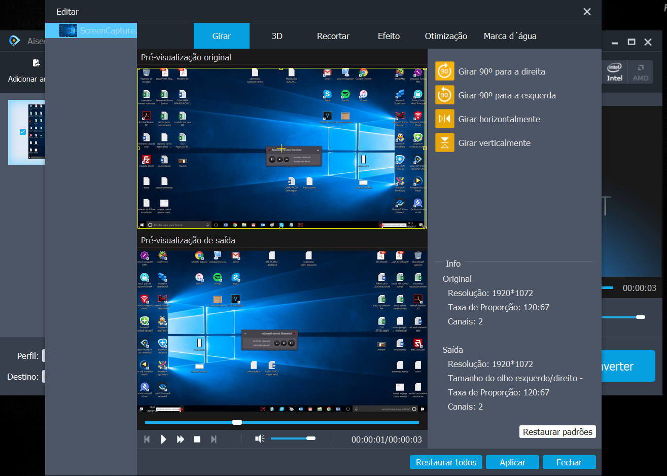The height and width of the screenshot is (476, 667).
Task: Skip to the next frame
Action: coord(214,440)
